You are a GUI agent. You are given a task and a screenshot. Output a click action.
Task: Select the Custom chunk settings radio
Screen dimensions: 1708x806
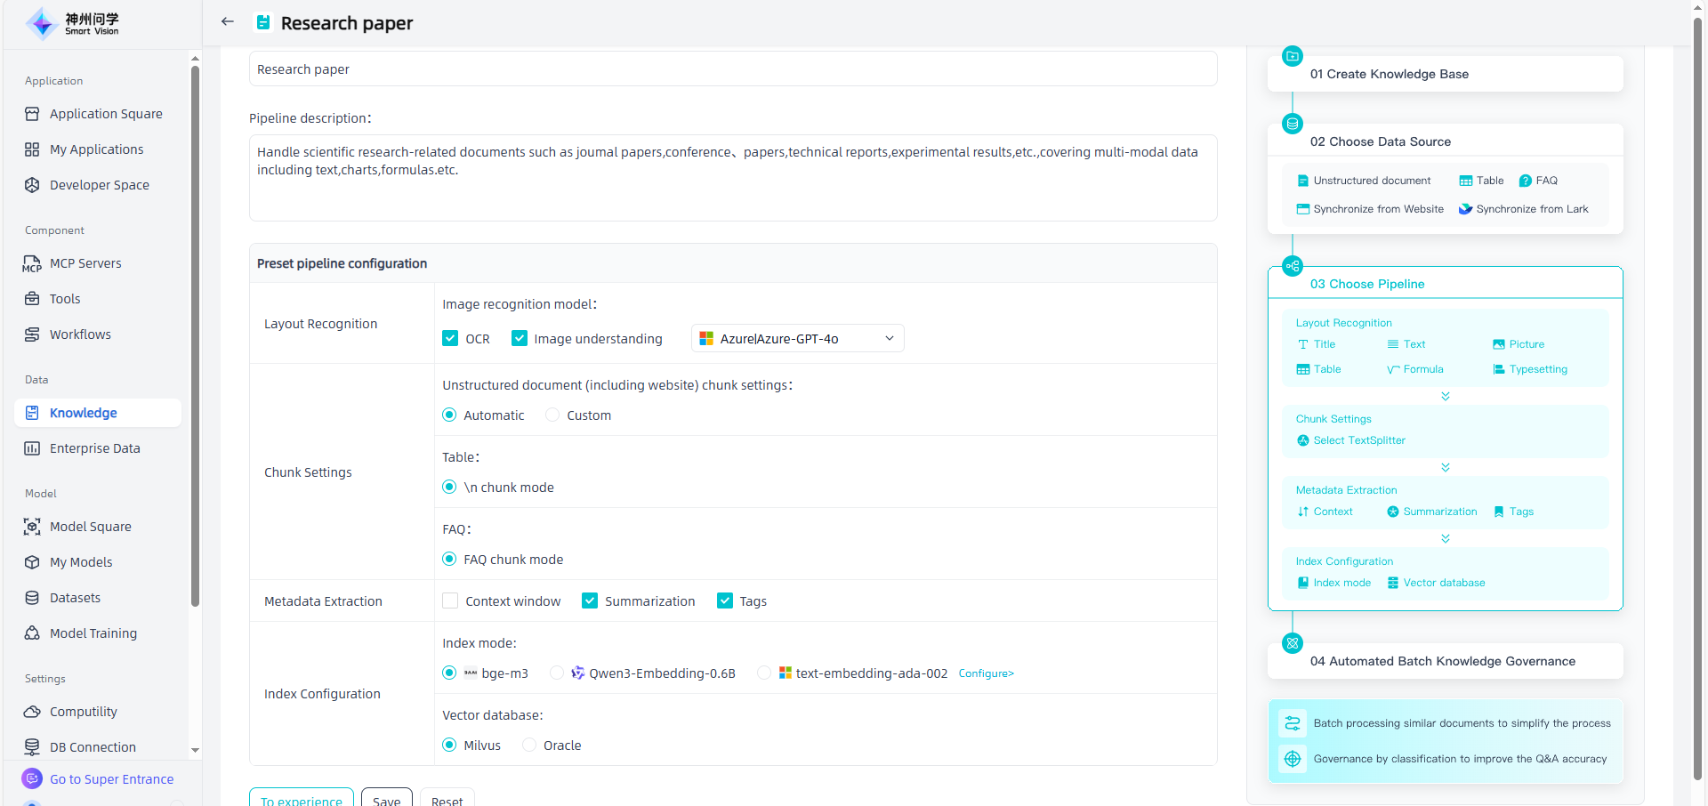point(552,415)
